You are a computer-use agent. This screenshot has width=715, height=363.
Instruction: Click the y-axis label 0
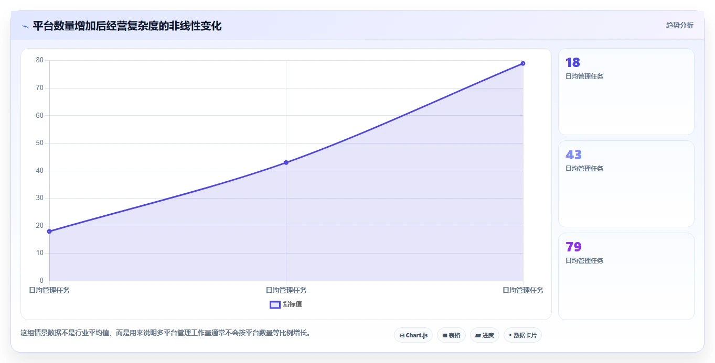tap(41, 281)
